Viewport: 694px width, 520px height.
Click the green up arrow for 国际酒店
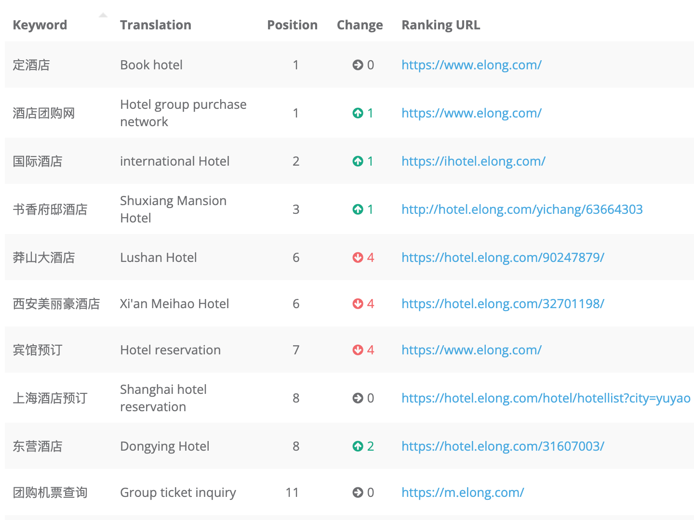coord(358,161)
